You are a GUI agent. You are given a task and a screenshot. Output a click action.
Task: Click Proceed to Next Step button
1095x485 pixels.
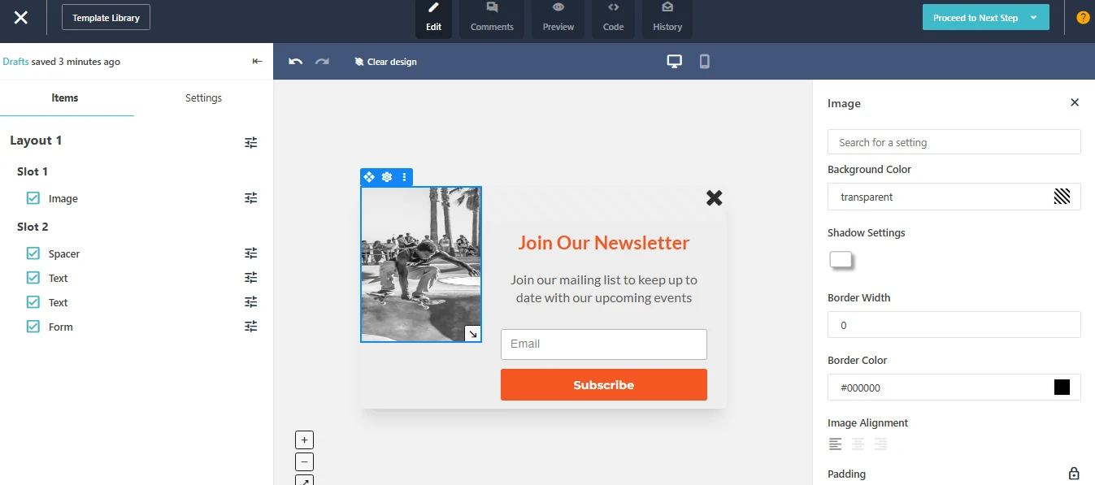click(x=976, y=18)
